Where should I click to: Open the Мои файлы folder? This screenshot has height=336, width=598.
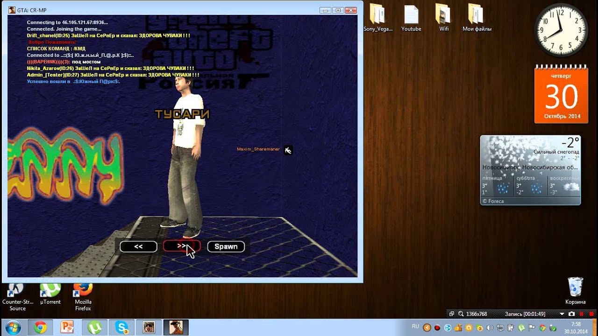coord(477,18)
